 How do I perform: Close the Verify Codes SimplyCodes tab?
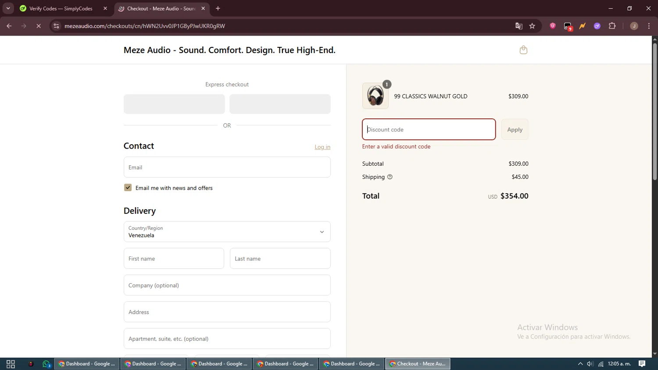point(105,8)
